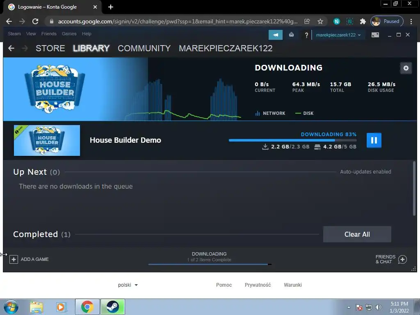Click Chrome taskbar icon

click(87, 307)
